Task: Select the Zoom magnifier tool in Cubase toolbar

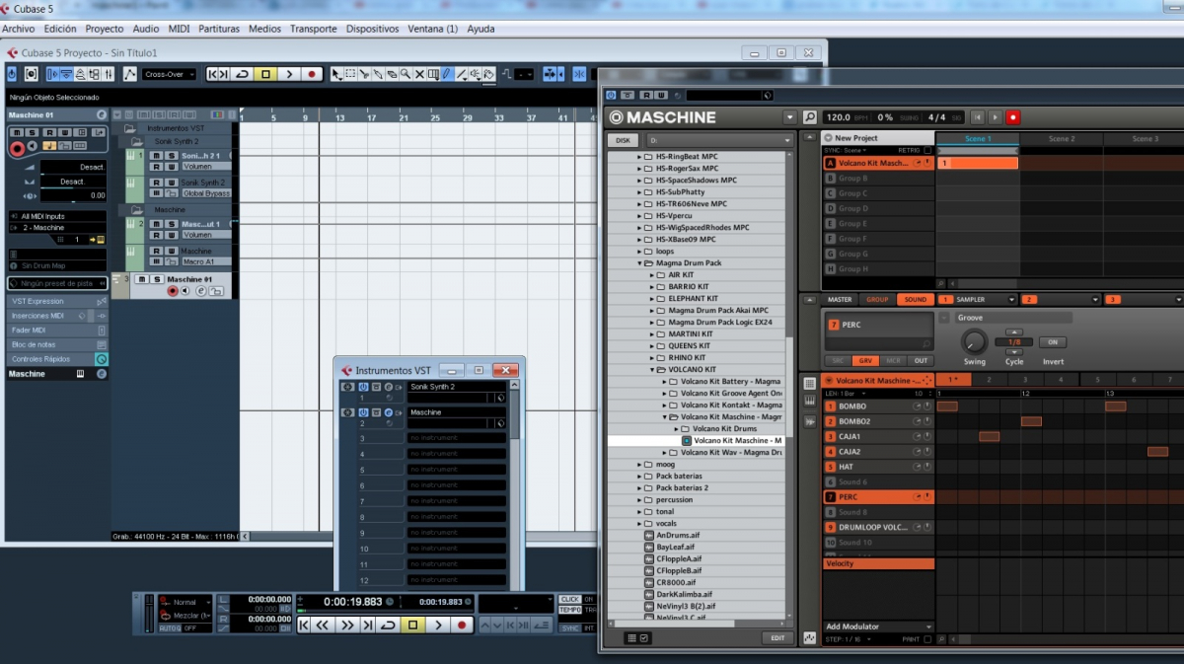Action: [x=406, y=74]
